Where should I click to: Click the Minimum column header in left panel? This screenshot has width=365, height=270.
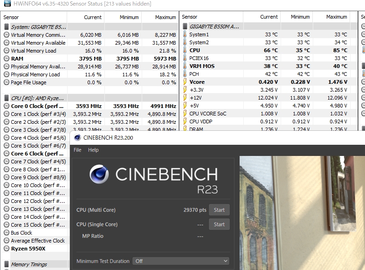coord(123,17)
